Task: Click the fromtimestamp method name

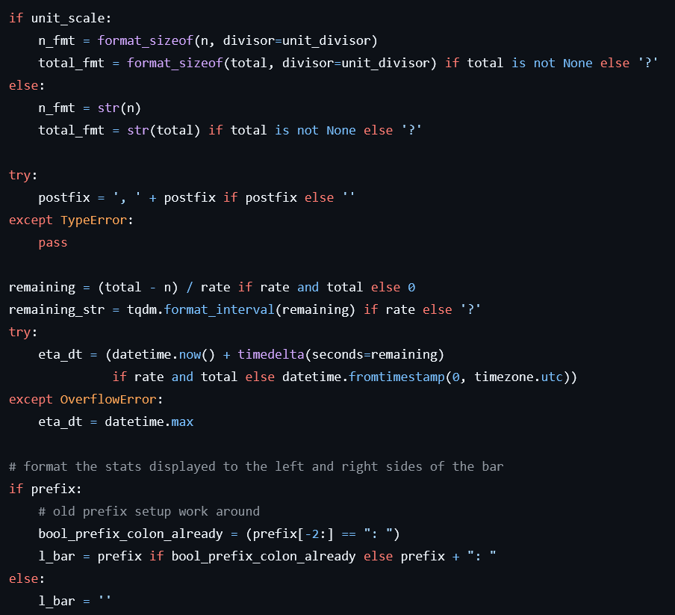Action: pyautogui.click(x=396, y=377)
